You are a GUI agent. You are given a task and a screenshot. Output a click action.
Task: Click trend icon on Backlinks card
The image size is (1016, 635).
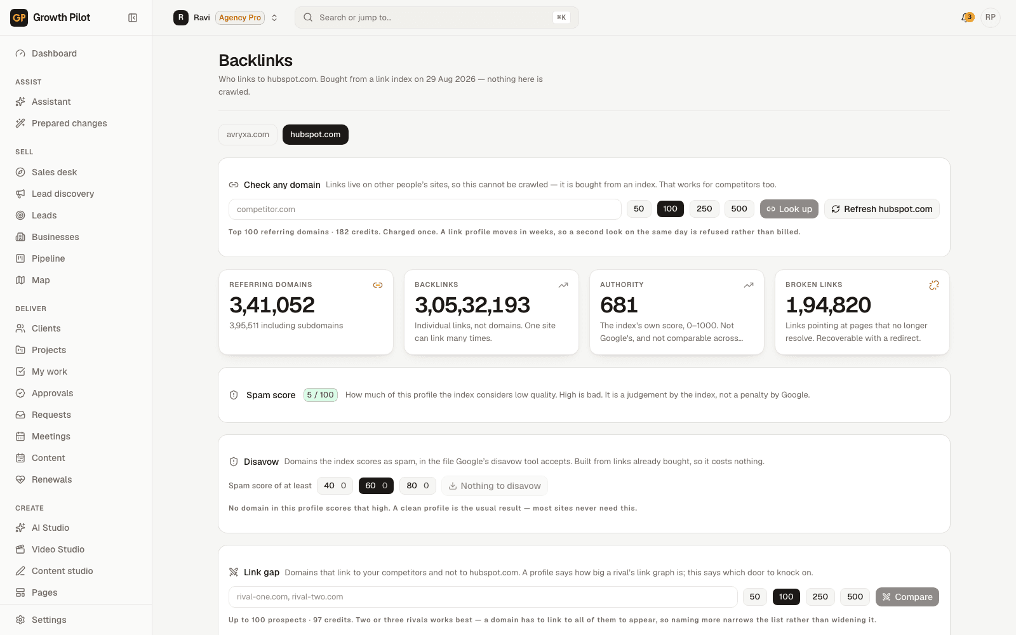click(563, 285)
